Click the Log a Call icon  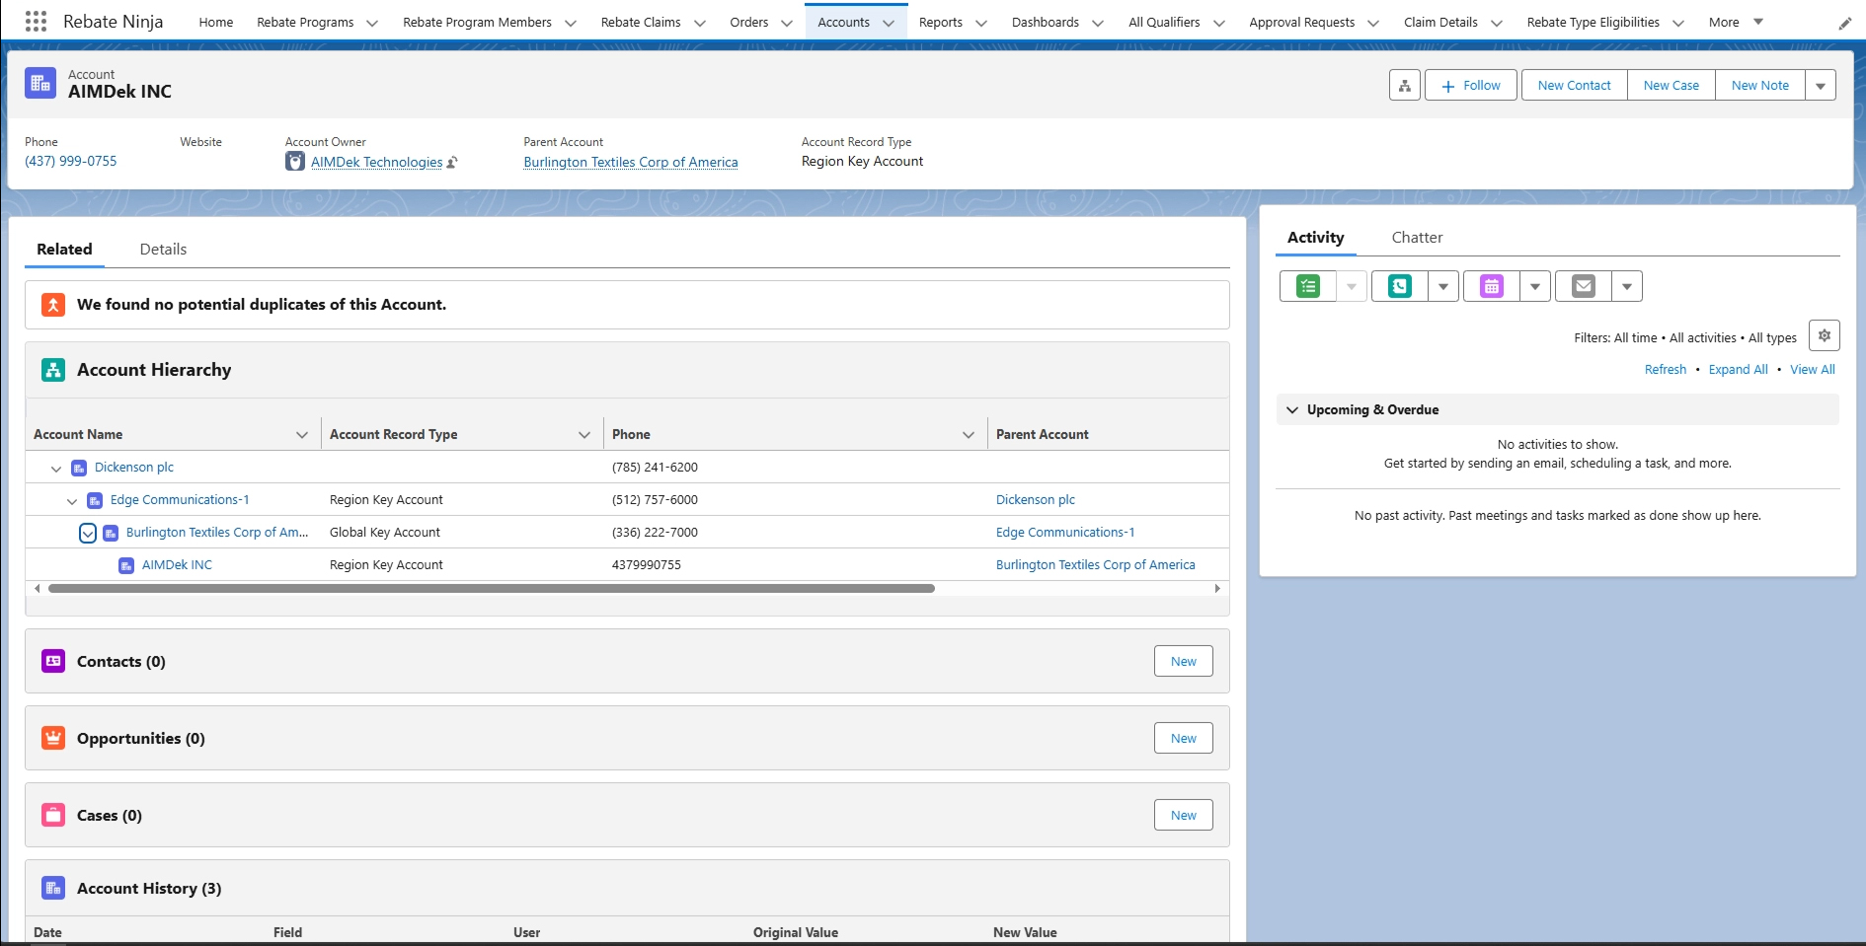1399,286
